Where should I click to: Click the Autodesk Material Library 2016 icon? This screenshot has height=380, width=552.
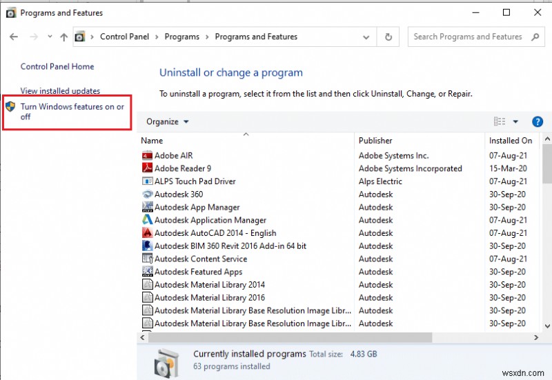147,297
